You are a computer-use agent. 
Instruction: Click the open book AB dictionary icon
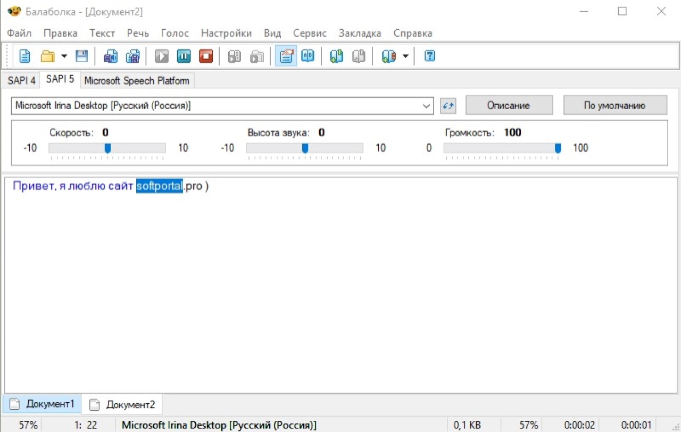308,56
